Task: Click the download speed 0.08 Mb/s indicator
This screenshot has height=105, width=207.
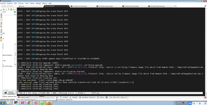Action: coord(73,97)
